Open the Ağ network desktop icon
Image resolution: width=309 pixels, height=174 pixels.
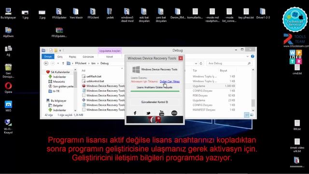(x=8, y=51)
